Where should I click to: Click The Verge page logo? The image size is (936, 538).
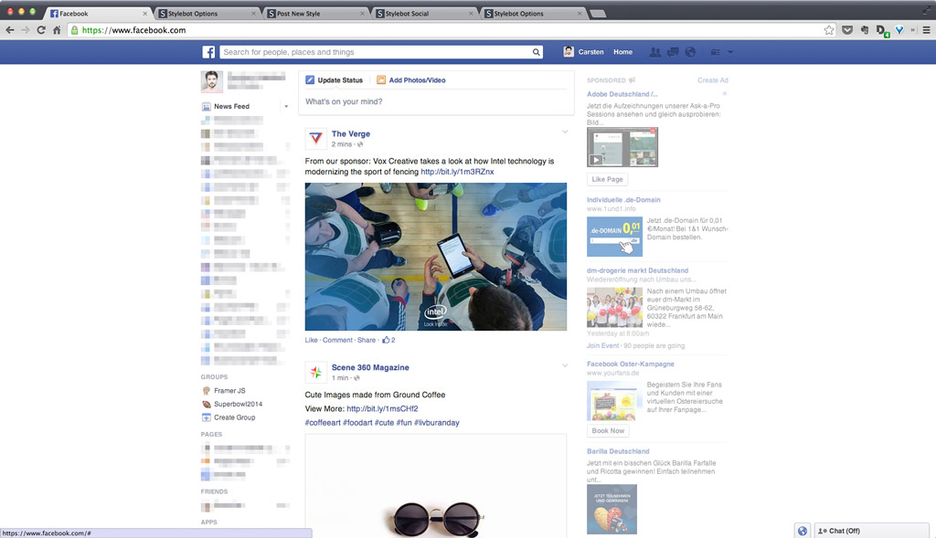315,138
